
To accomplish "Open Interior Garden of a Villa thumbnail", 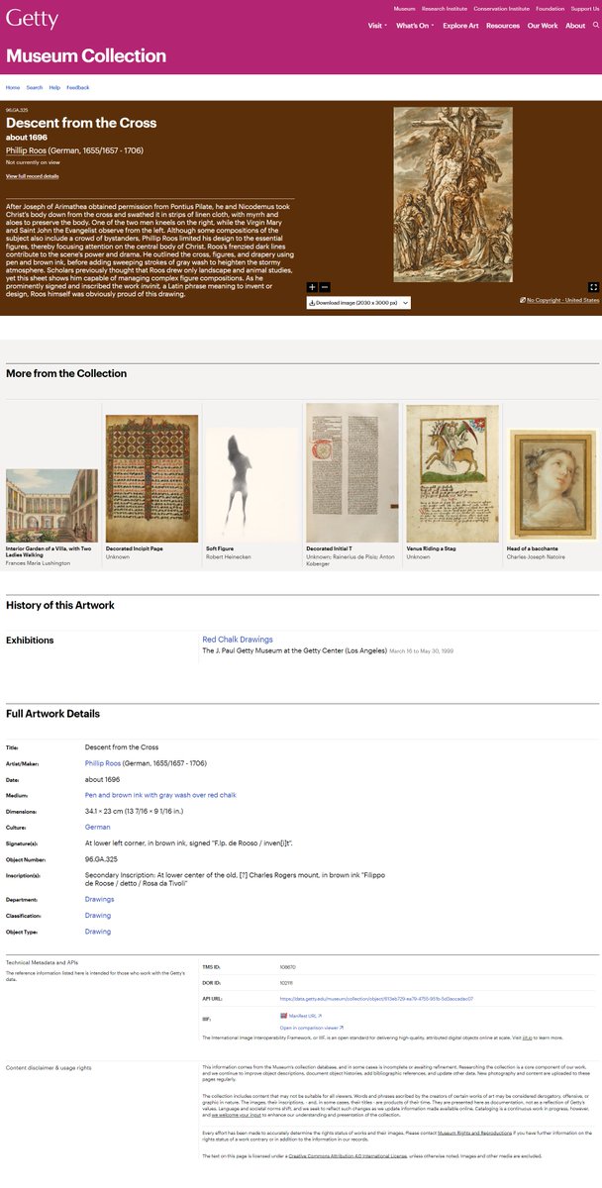I will 53,508.
